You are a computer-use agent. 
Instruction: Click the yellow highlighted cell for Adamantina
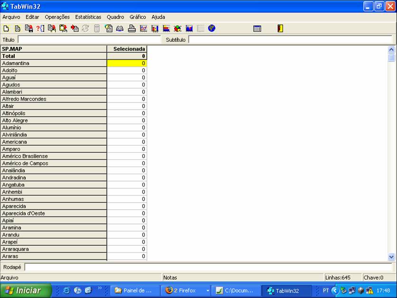click(x=127, y=63)
